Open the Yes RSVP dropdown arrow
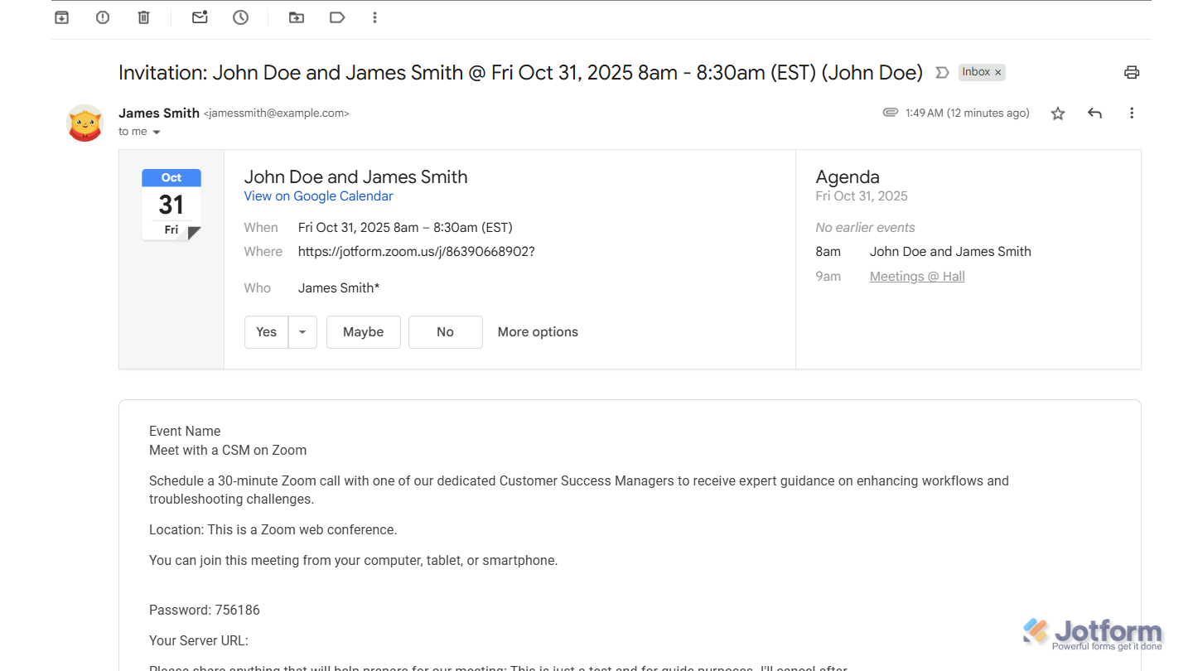Image resolution: width=1193 pixels, height=671 pixels. [302, 331]
